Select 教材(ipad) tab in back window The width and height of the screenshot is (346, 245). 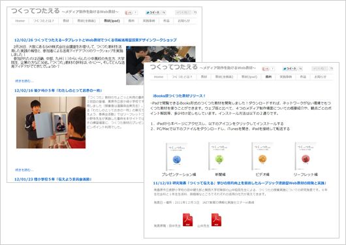pos(112,21)
